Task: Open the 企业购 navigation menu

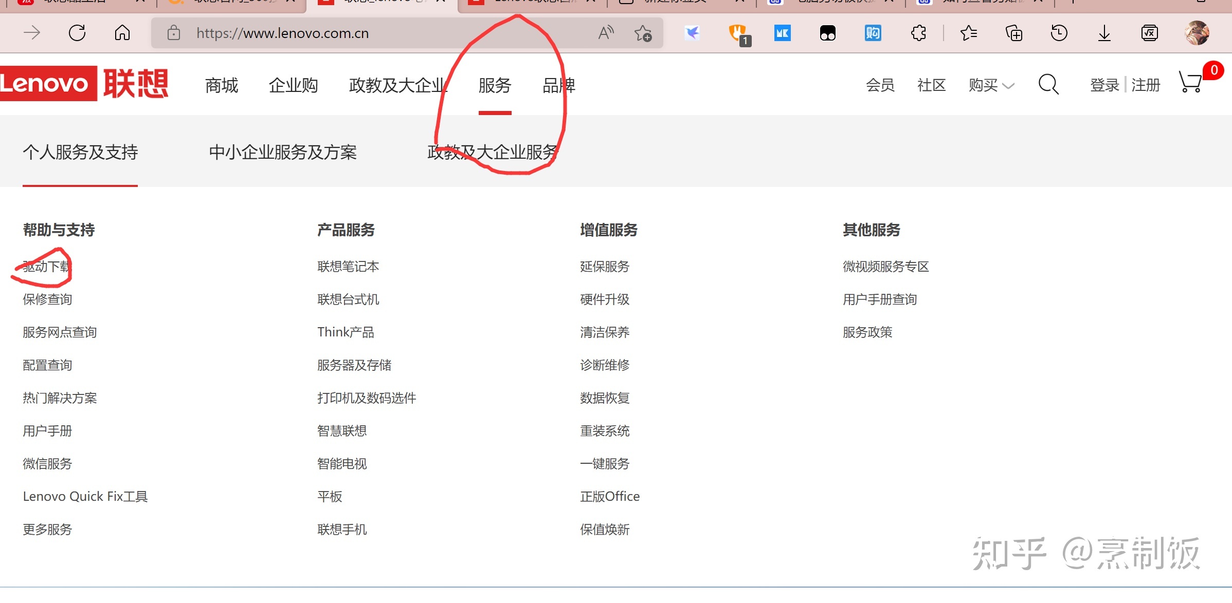Action: click(x=293, y=85)
